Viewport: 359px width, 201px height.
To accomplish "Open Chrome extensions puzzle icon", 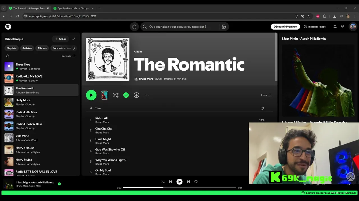I will (325, 16).
